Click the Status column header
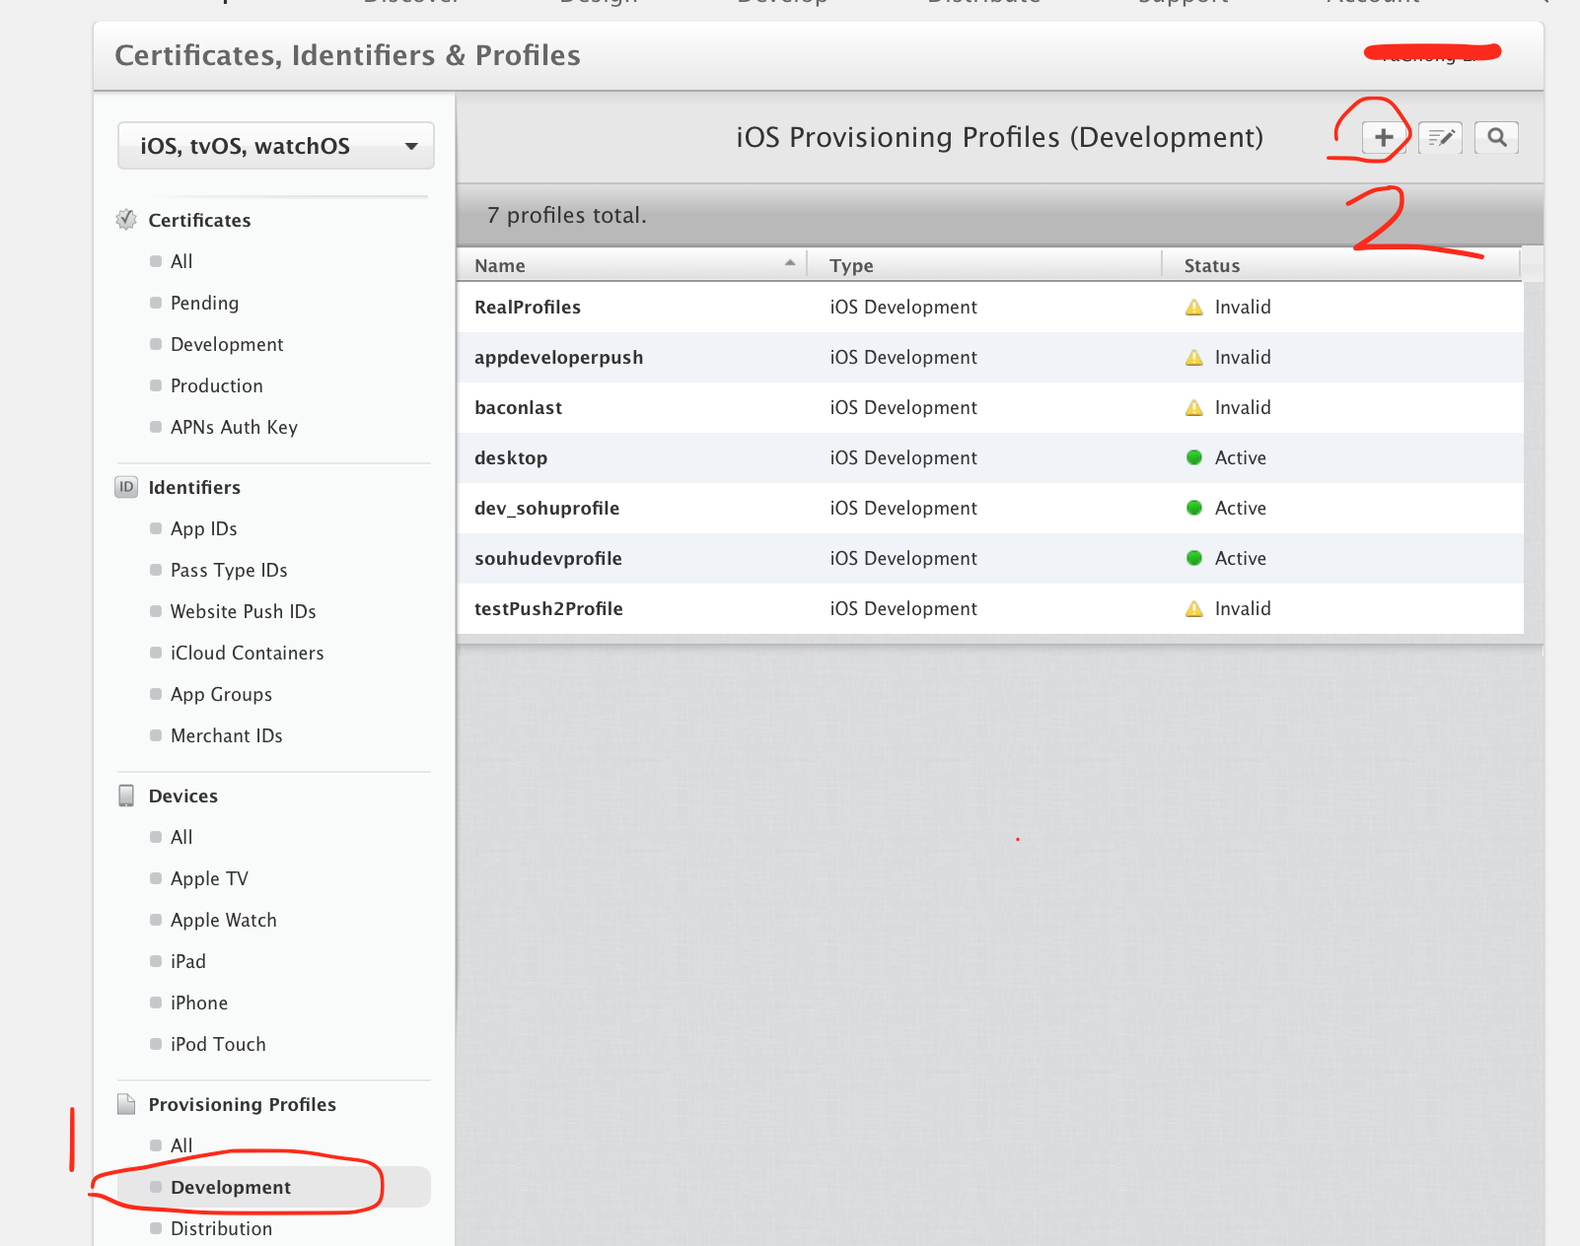Viewport: 1580px width, 1246px height. pos(1211,265)
